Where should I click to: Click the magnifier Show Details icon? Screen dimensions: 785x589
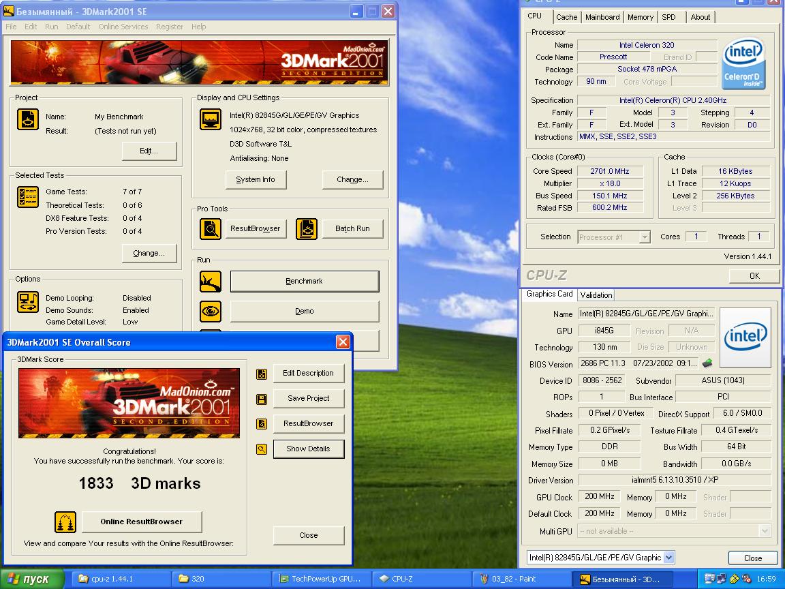262,449
